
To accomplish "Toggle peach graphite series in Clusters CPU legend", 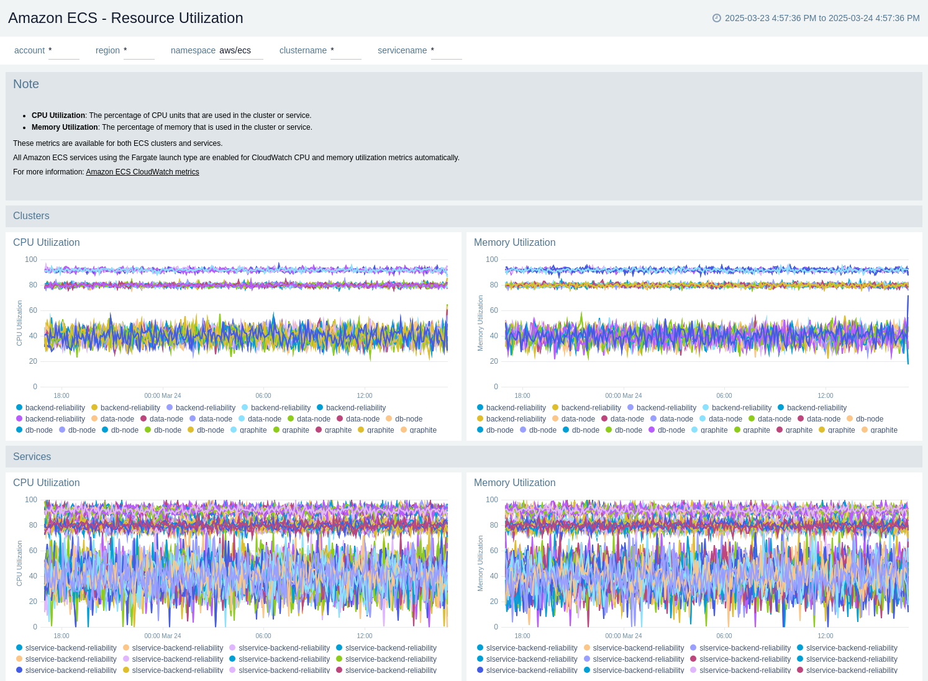I will click(419, 430).
